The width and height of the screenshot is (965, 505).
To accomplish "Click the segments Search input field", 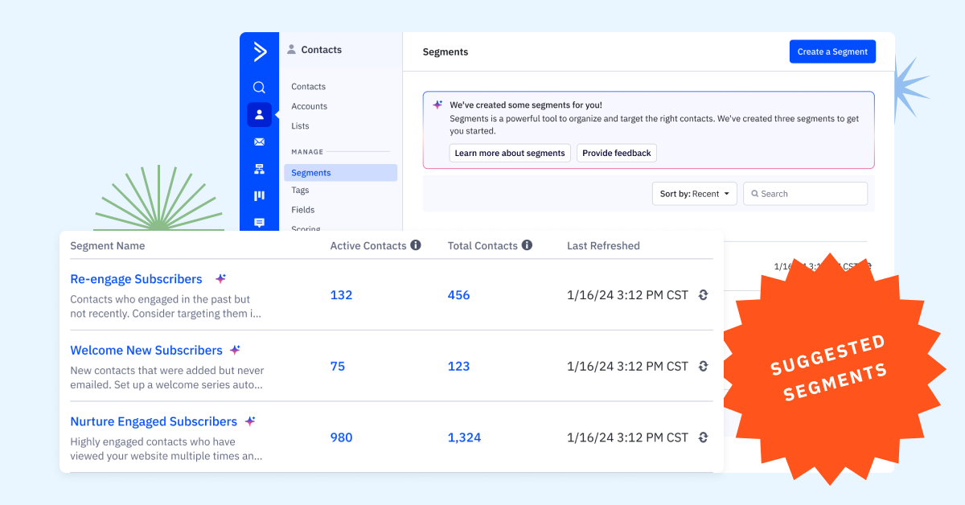I will point(805,194).
